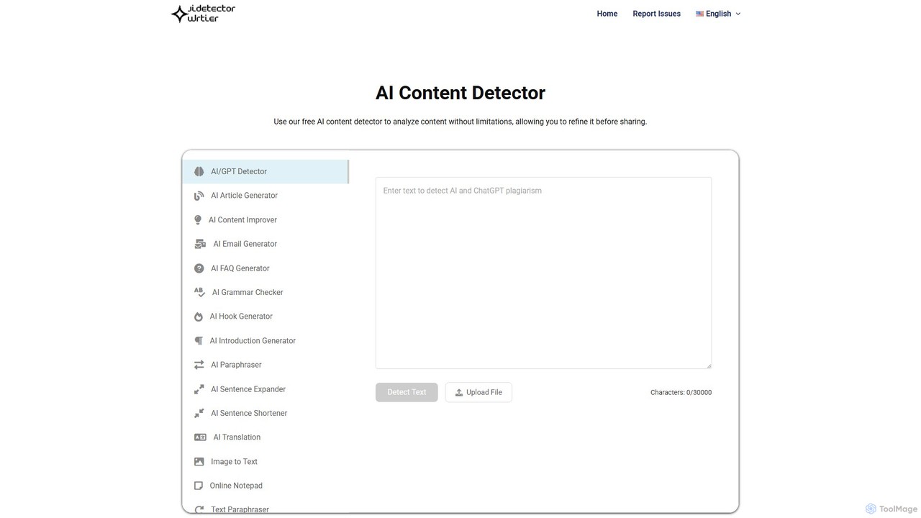Viewport: 921px width, 518px height.
Task: Click the US flag language icon
Action: [699, 14]
